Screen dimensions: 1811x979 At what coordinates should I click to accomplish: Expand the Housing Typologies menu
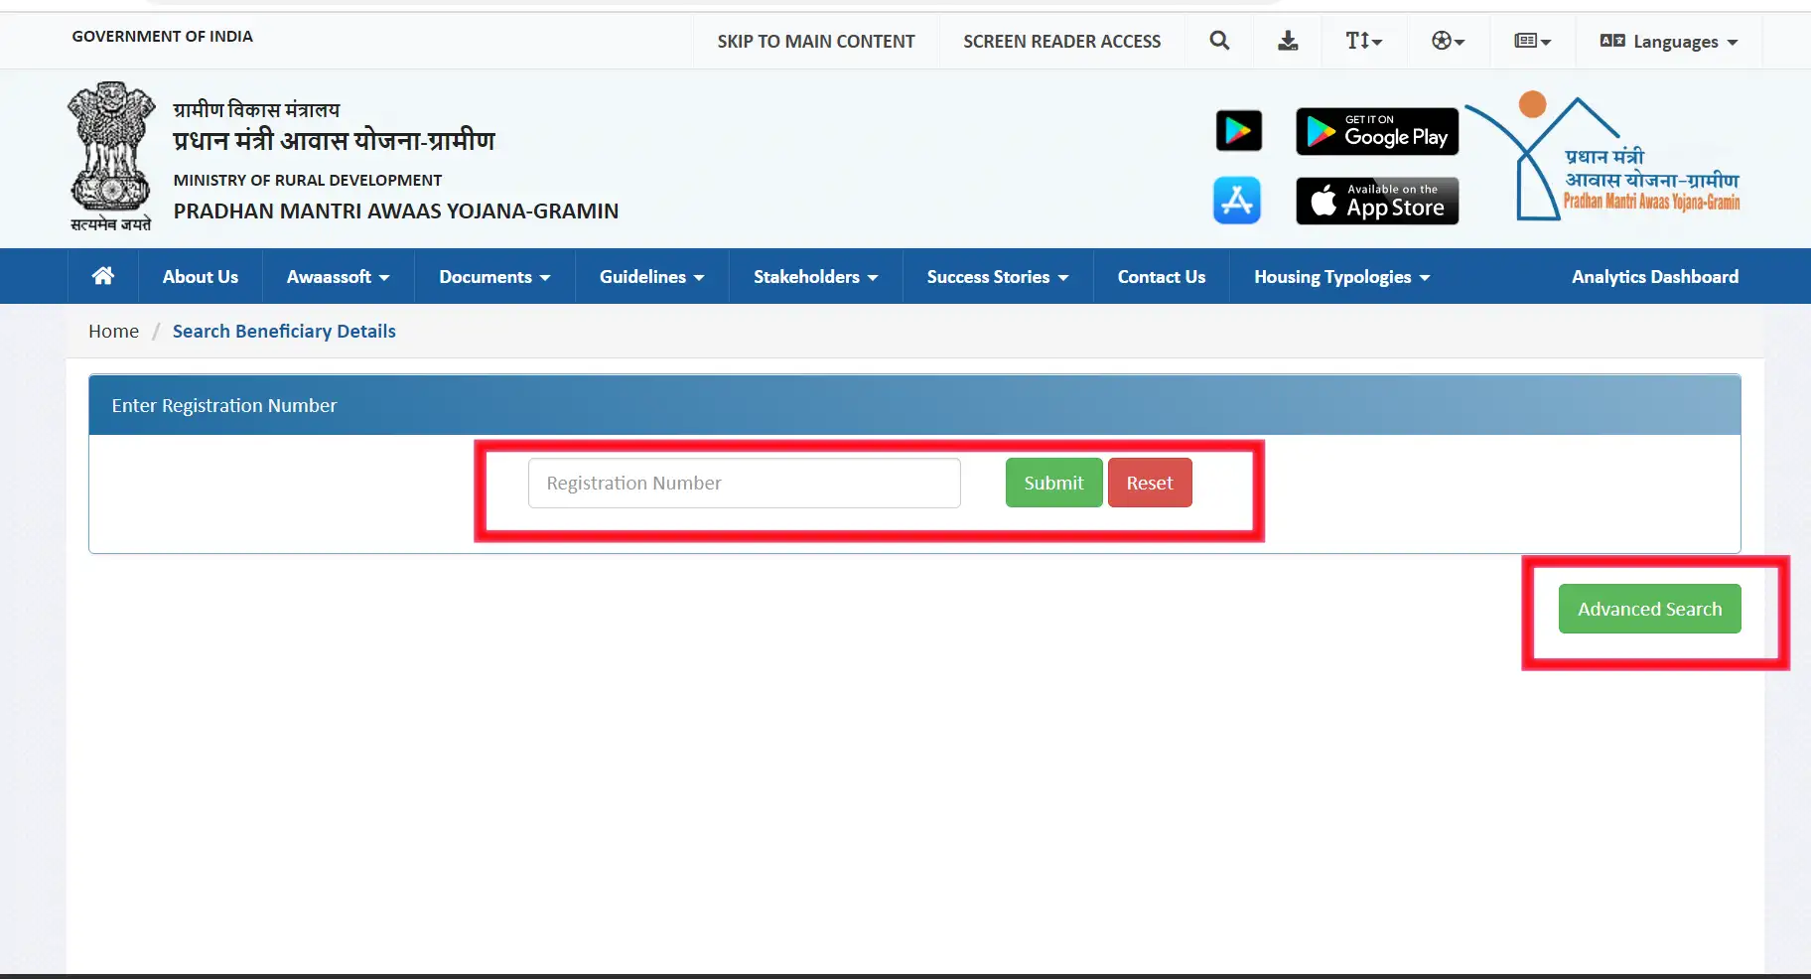(x=1341, y=277)
